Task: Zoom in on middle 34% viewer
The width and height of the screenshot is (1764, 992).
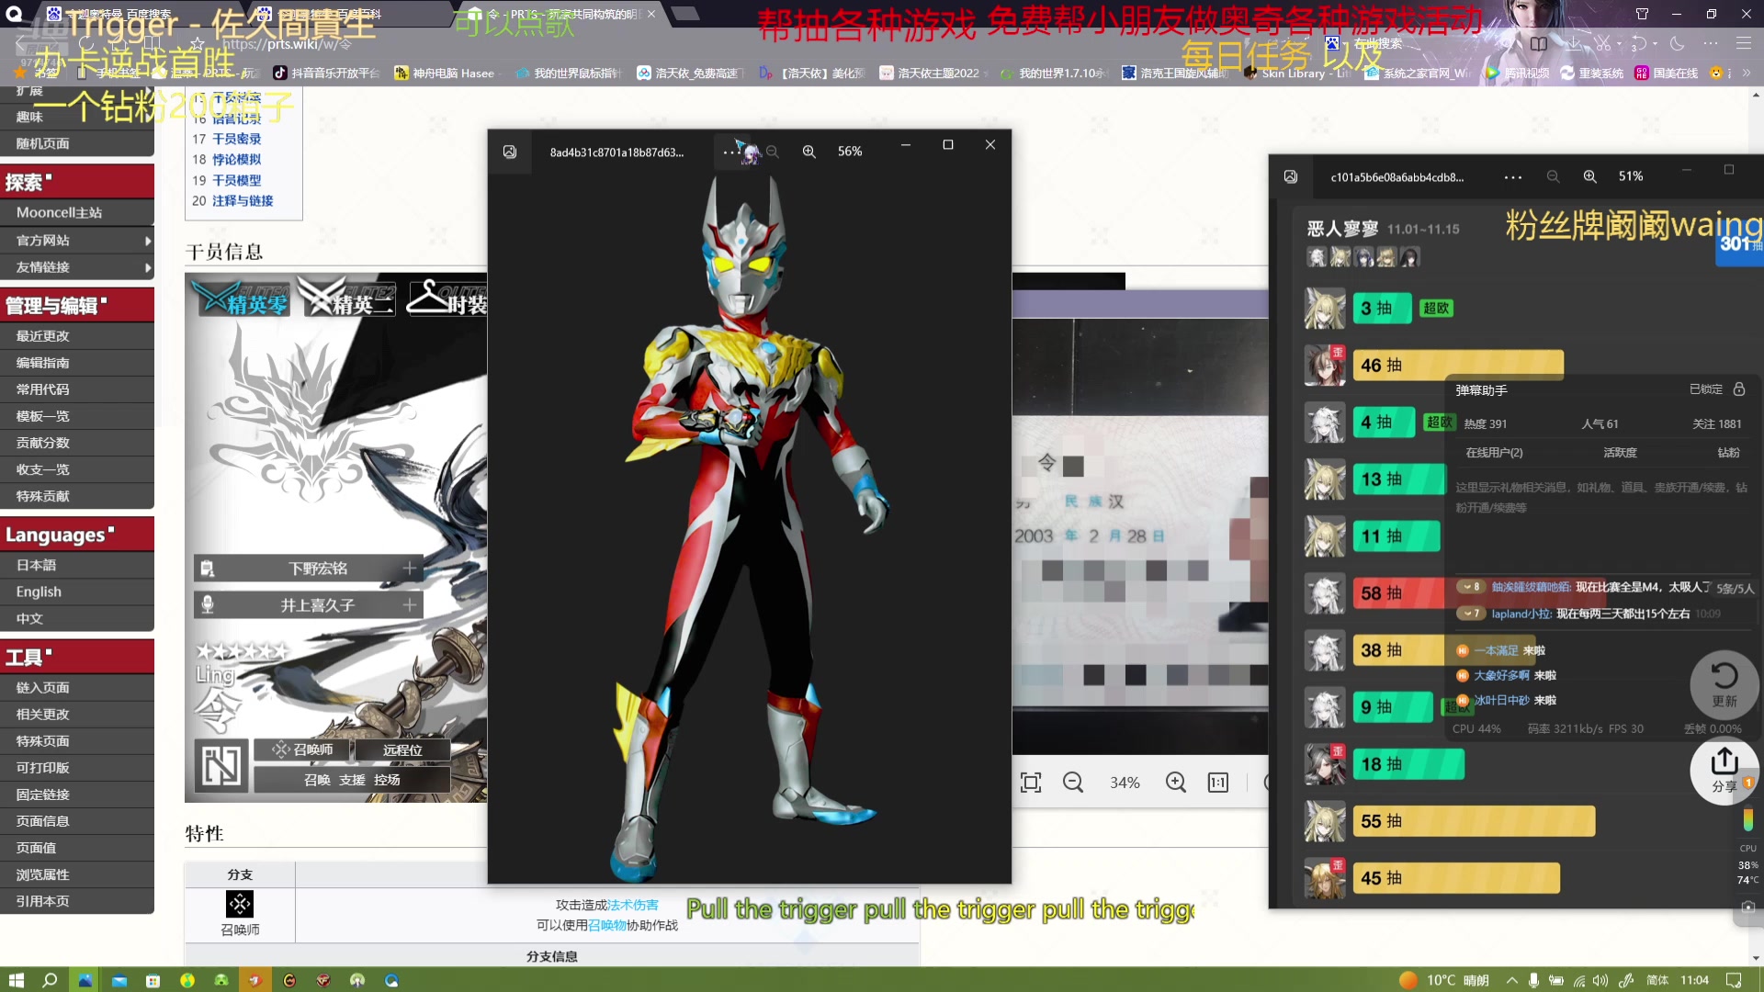Action: point(1175,783)
